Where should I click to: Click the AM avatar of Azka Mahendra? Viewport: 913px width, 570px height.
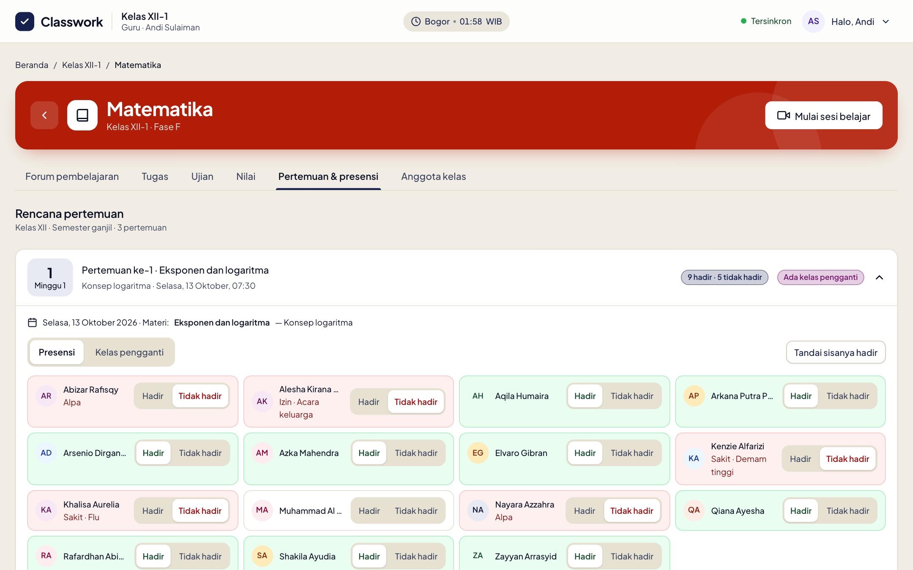262,453
